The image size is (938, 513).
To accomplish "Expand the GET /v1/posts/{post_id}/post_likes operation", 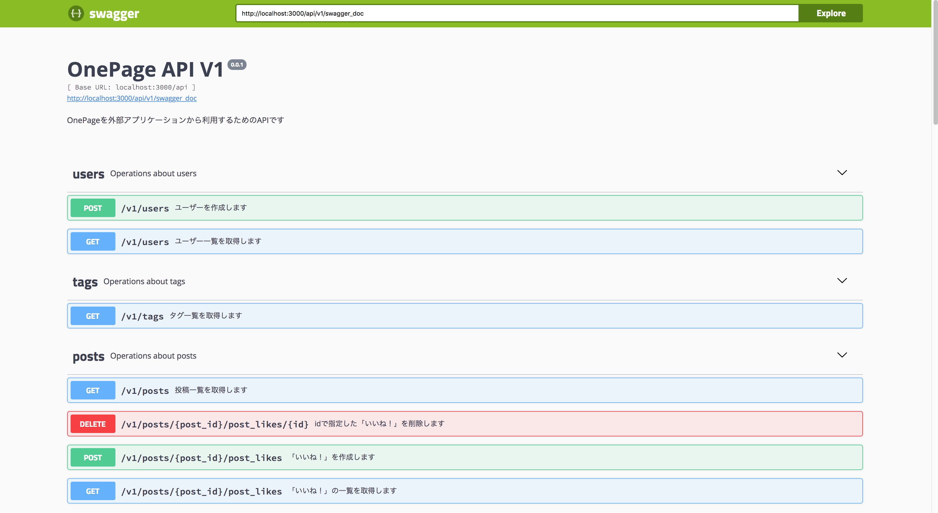I will click(x=465, y=491).
